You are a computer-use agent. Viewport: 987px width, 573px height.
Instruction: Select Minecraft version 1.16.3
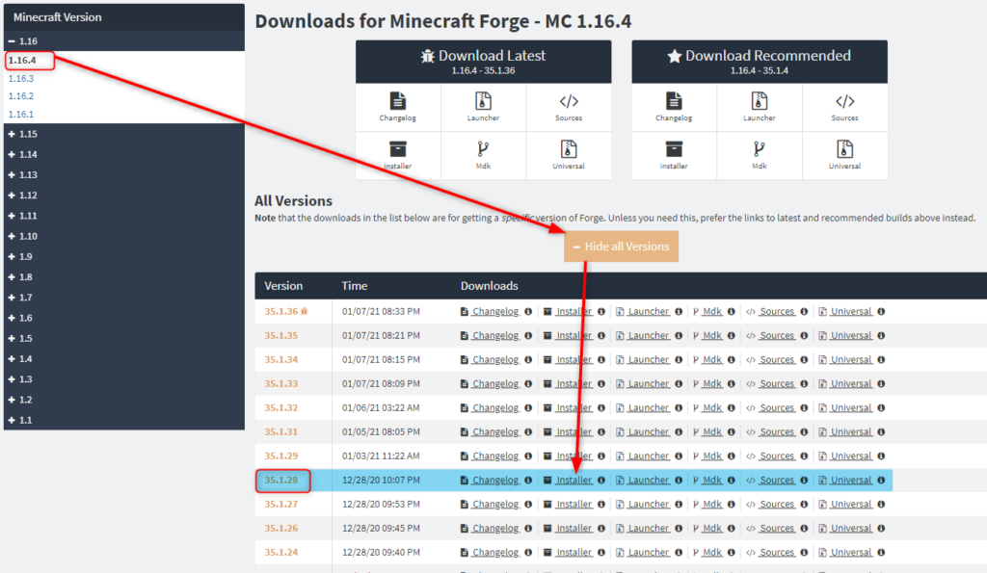(x=21, y=79)
